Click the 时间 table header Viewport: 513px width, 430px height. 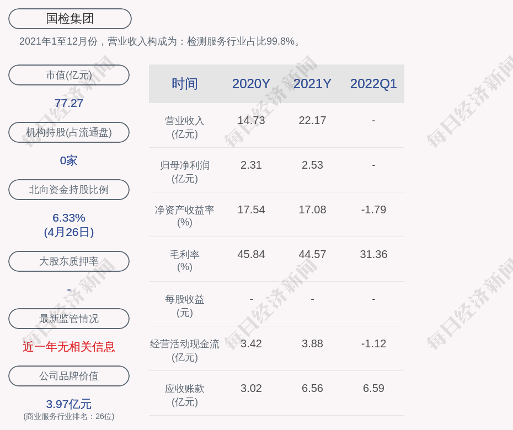[x=185, y=84]
